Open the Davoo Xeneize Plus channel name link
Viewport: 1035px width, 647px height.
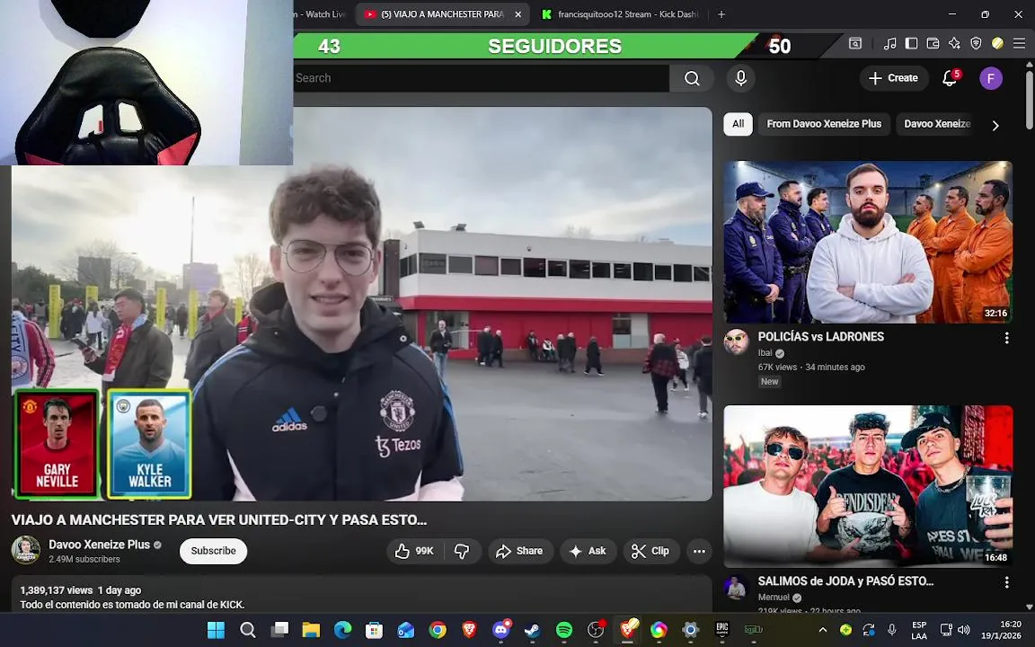tap(99, 545)
